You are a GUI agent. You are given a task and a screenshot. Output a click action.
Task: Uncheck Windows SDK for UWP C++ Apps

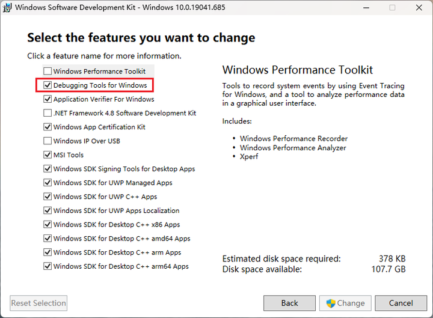pyautogui.click(x=48, y=197)
